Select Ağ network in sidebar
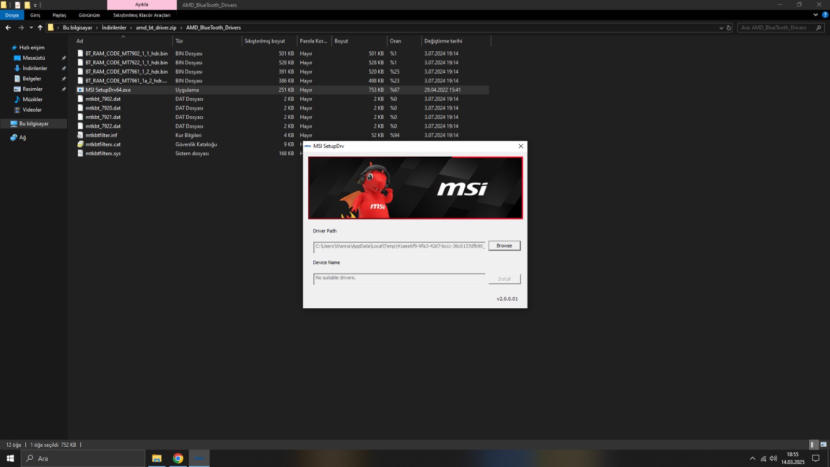This screenshot has height=467, width=830. click(22, 138)
